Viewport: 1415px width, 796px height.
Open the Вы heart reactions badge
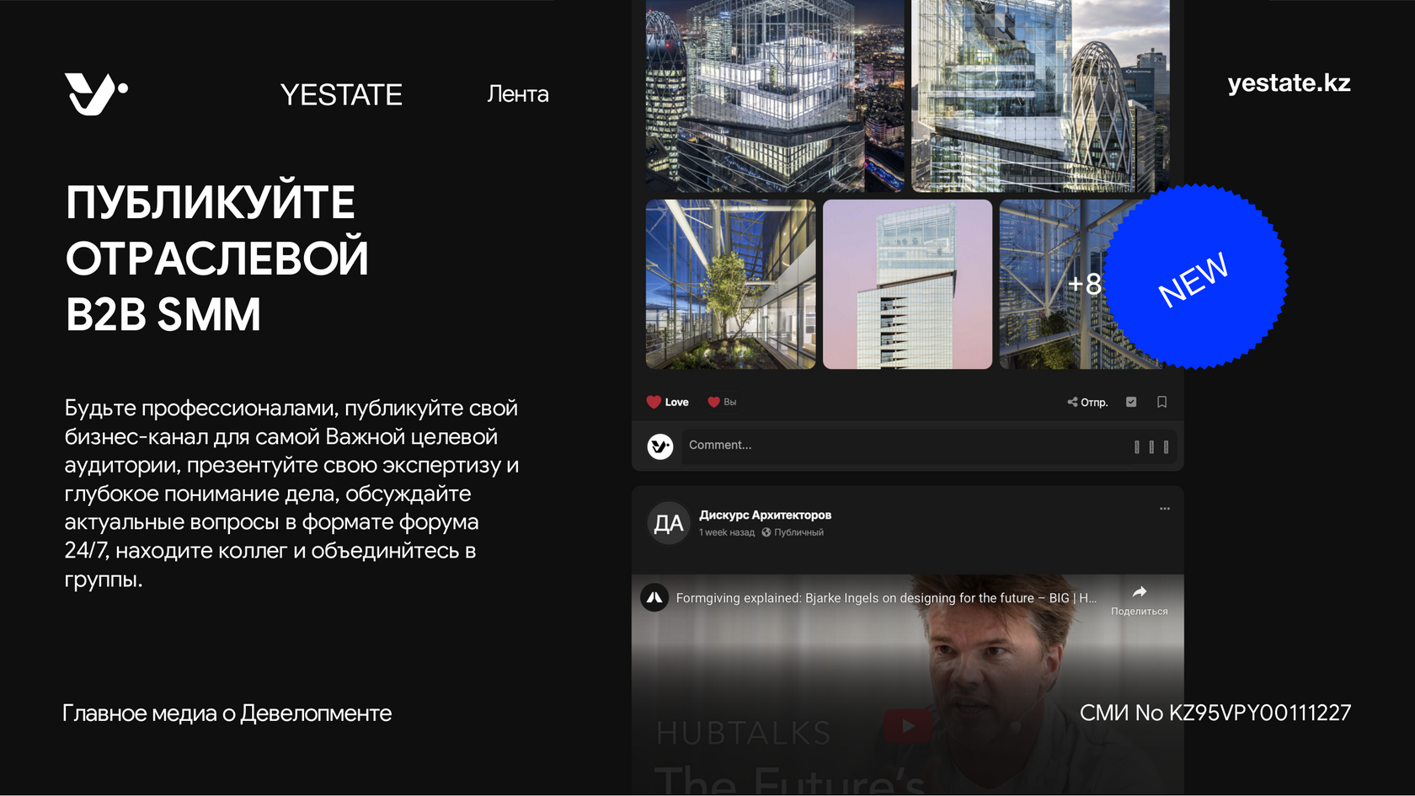722,402
